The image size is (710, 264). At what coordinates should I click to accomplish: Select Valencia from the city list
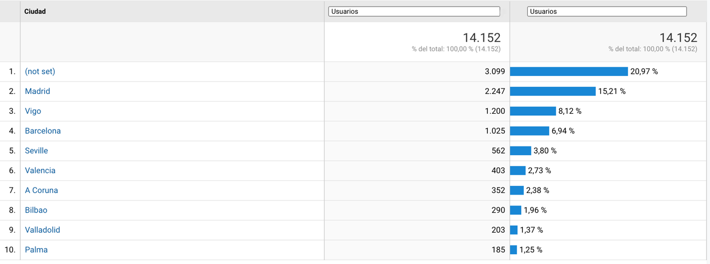40,171
